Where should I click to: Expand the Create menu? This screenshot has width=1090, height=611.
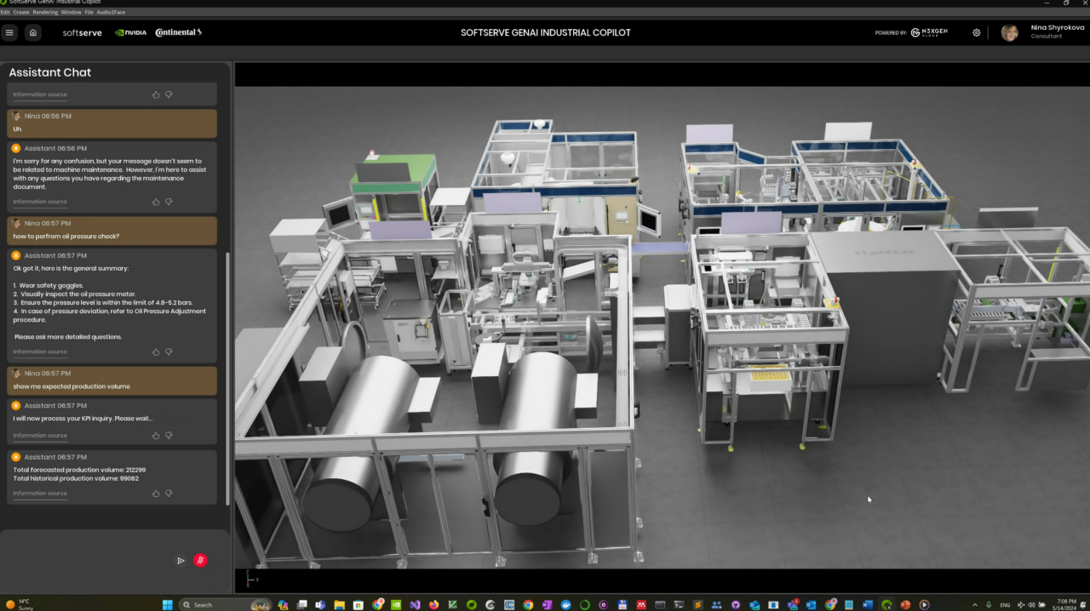(x=21, y=13)
